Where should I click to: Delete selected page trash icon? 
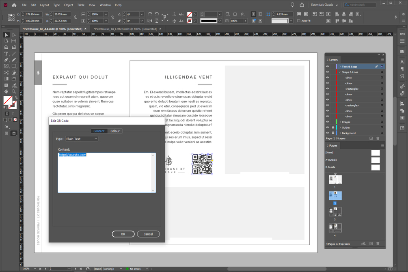tap(378, 244)
